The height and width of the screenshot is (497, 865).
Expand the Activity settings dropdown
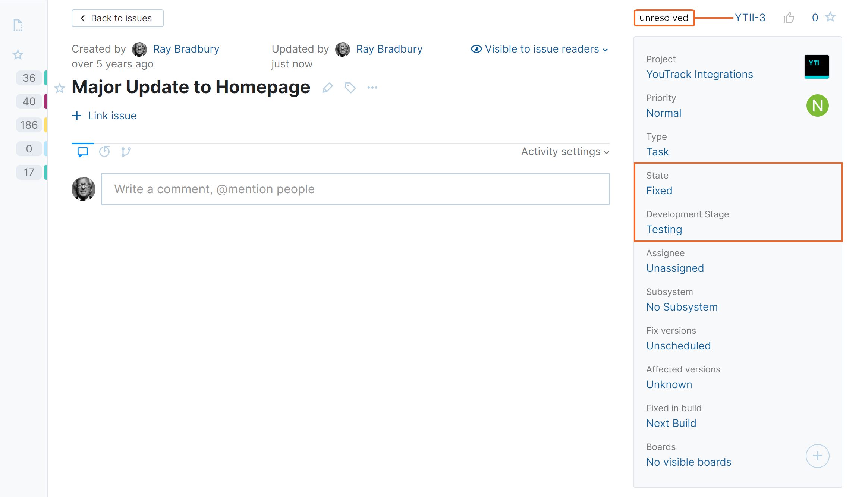point(565,152)
